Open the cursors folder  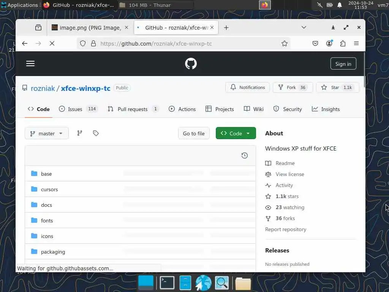click(x=49, y=189)
